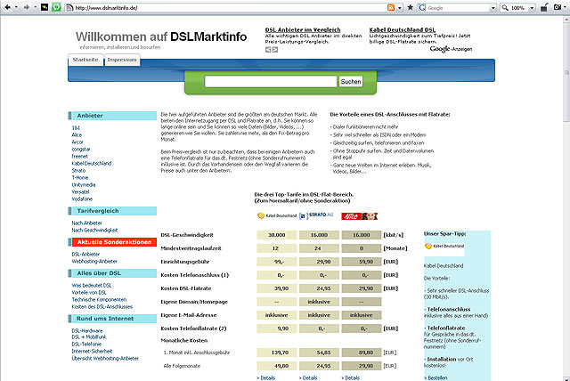Click the red Alice logo banner
The image size is (570, 381).
coord(360,216)
